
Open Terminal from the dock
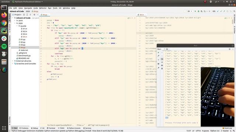click(x=4, y=7)
